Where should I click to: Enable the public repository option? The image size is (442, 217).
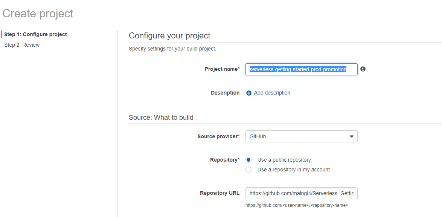[x=248, y=159]
